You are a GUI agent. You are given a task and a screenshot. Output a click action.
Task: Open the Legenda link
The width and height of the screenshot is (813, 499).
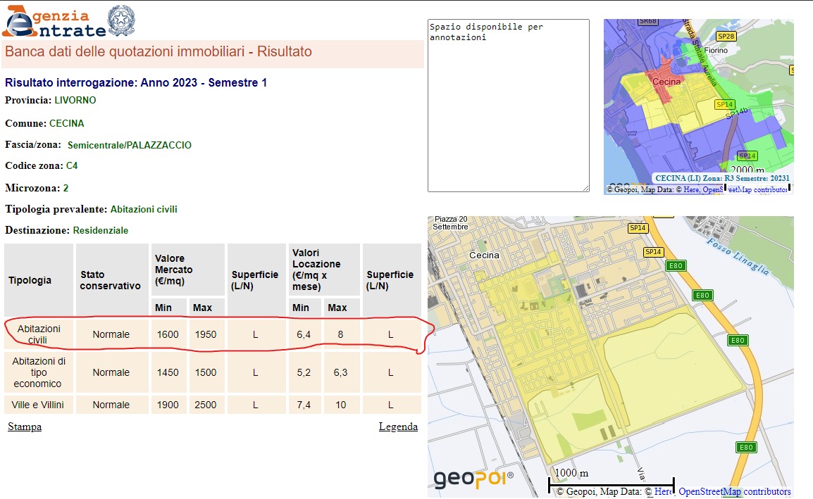(398, 427)
